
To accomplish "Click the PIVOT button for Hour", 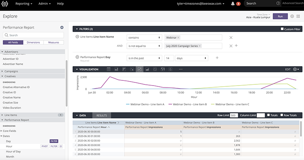I will coord(45,146).
